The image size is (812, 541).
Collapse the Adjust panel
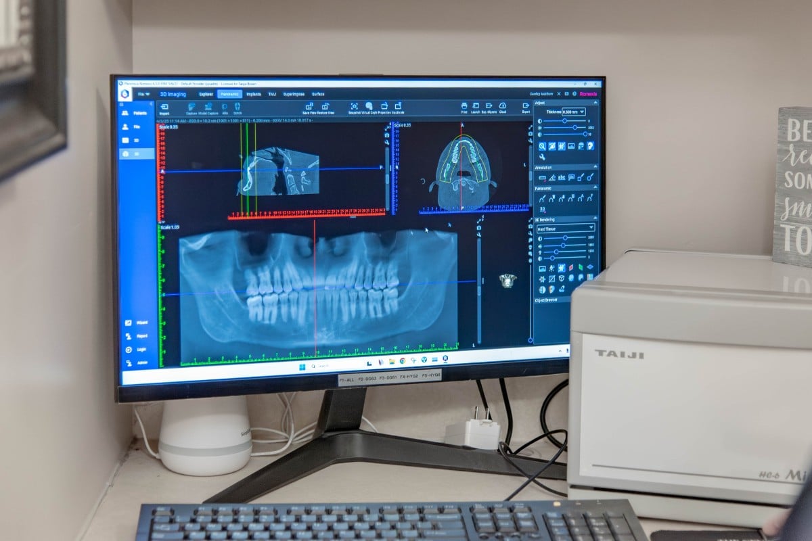pyautogui.click(x=595, y=103)
